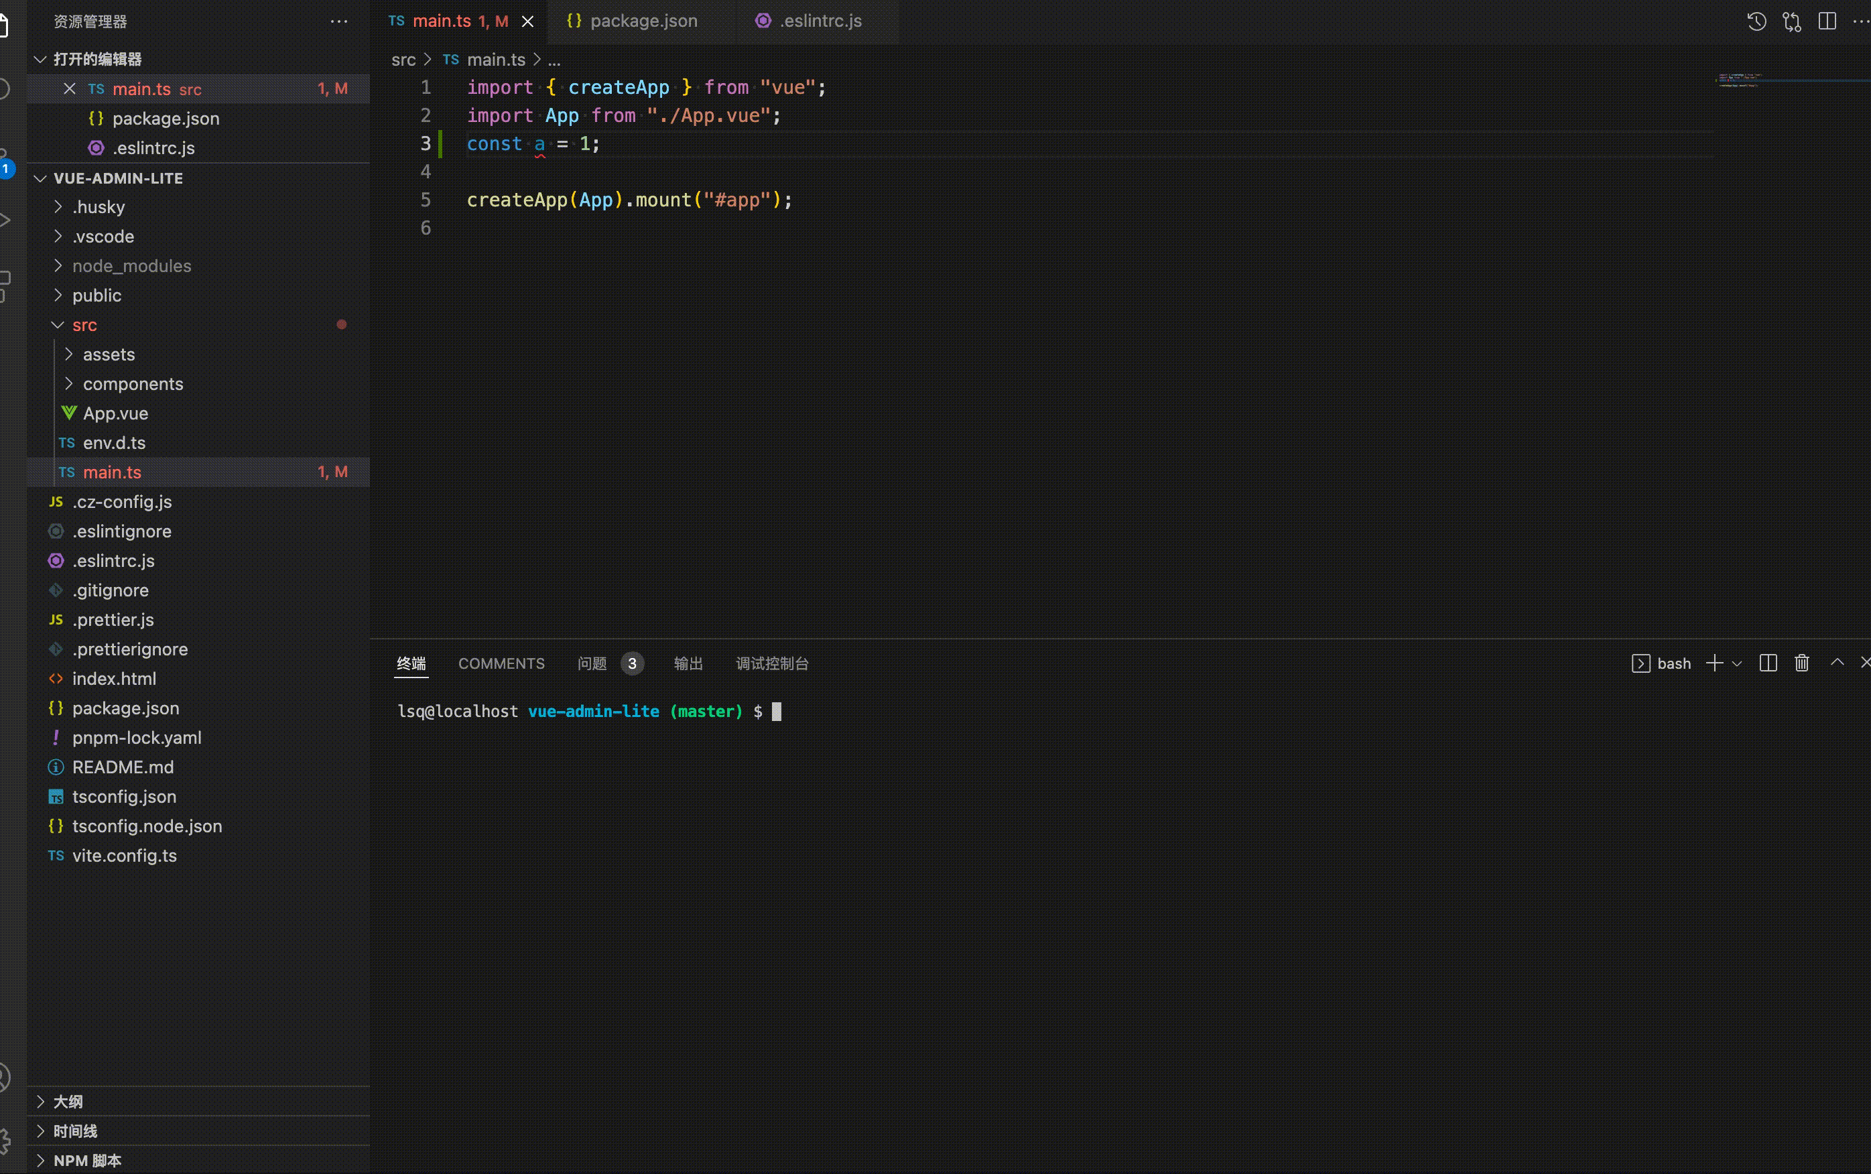Viewport: 1871px width, 1174px height.
Task: Open index.html file
Action: tap(199, 679)
